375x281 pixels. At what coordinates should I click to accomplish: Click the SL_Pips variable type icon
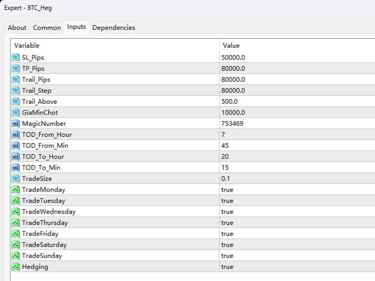16,58
